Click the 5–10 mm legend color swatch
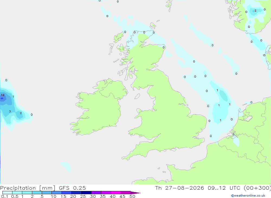 pyautogui.click(x=47, y=193)
